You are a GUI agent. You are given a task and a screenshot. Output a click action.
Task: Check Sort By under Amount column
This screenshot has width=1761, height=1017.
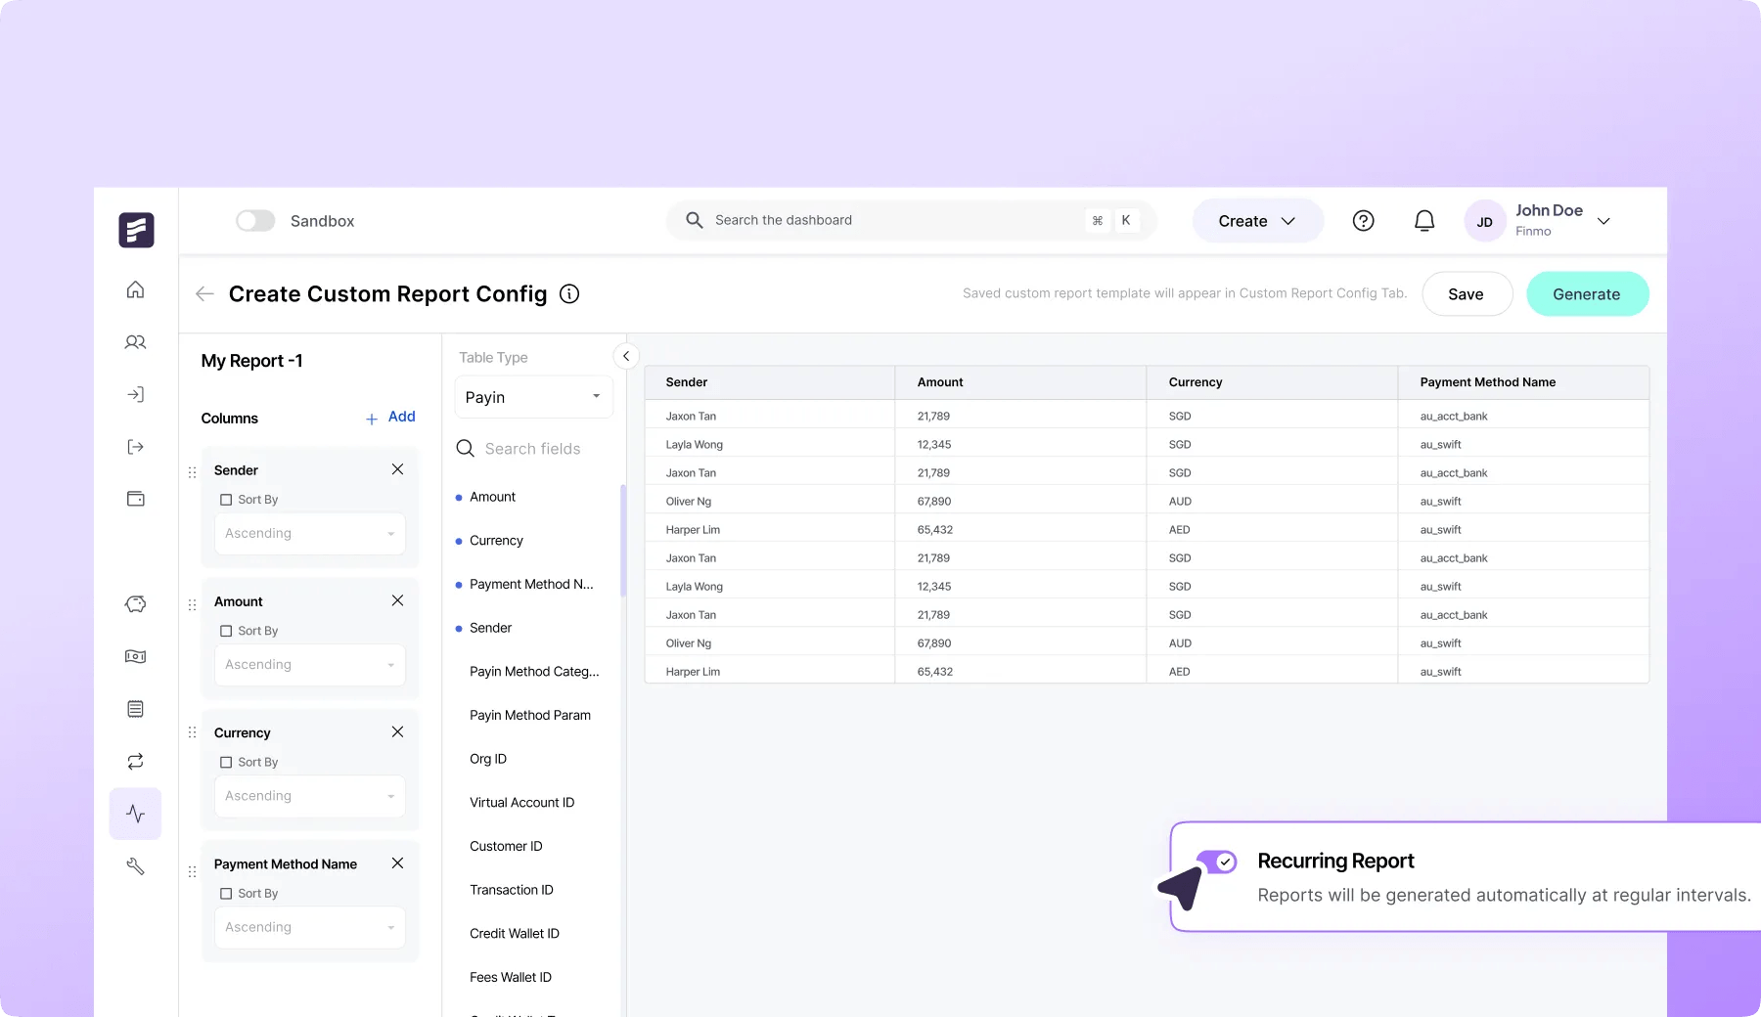[226, 632]
